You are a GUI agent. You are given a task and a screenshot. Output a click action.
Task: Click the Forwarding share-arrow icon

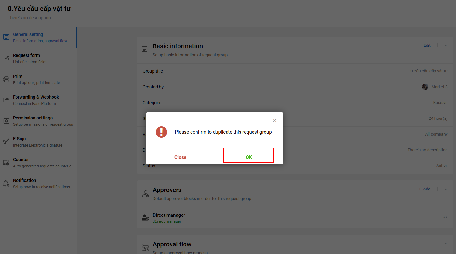tap(6, 100)
